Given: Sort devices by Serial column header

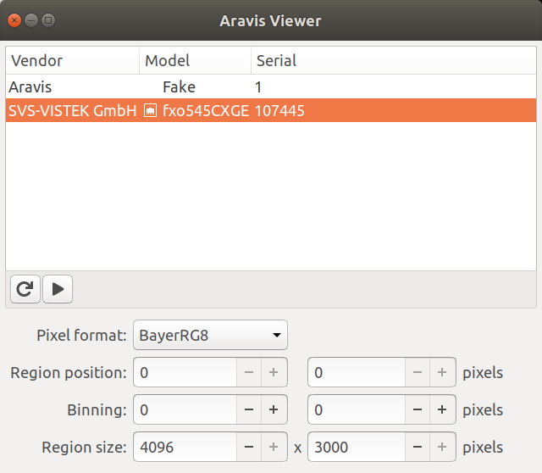Looking at the screenshot, I should [x=394, y=60].
